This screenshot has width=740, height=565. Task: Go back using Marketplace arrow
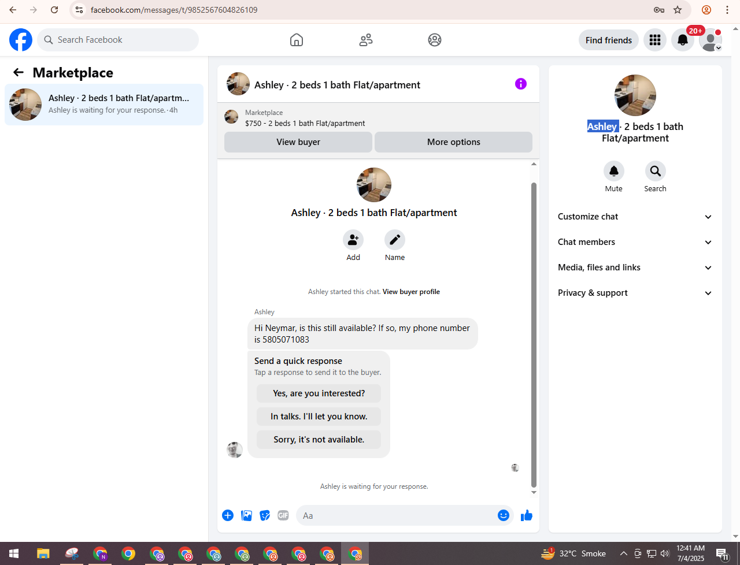[18, 72]
